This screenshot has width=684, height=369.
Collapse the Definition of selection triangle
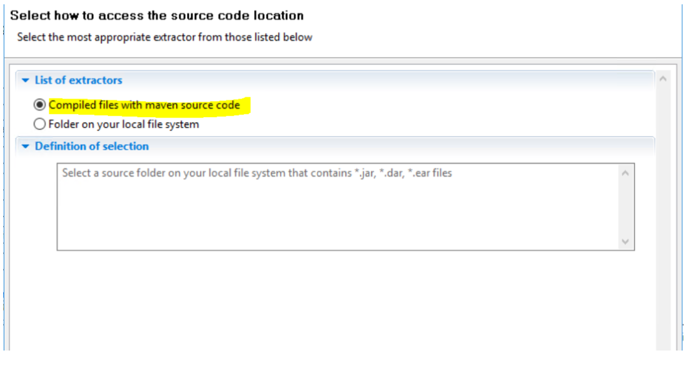click(x=25, y=147)
